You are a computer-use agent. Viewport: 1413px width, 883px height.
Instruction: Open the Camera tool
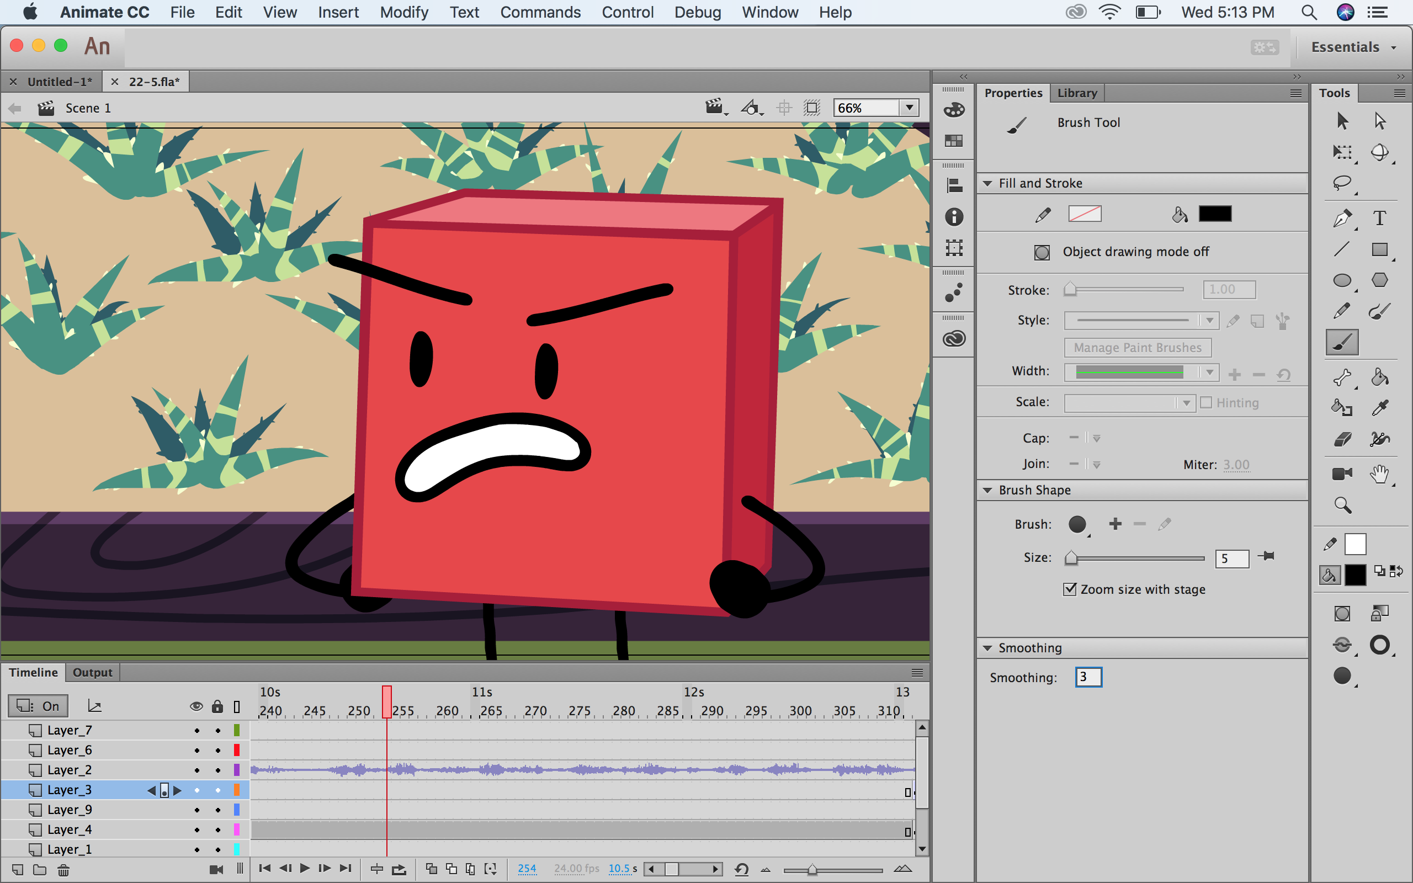click(1341, 473)
